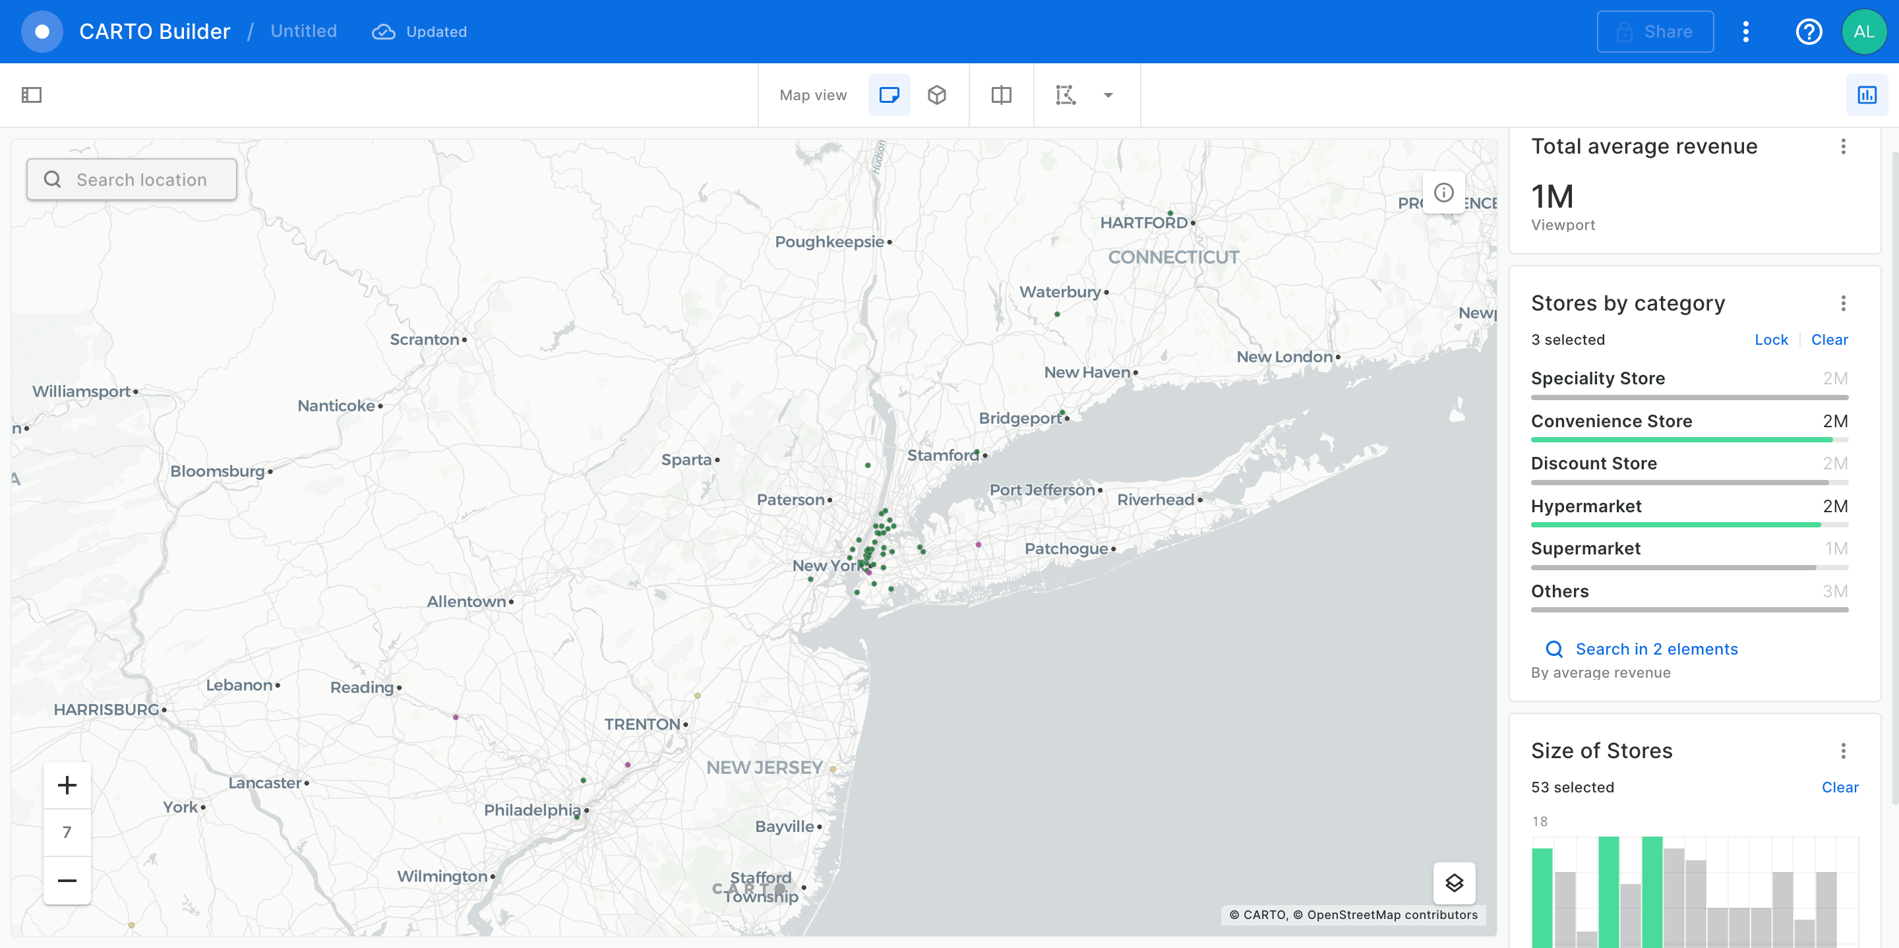
Task: Open the map info icon
Action: click(x=1443, y=193)
